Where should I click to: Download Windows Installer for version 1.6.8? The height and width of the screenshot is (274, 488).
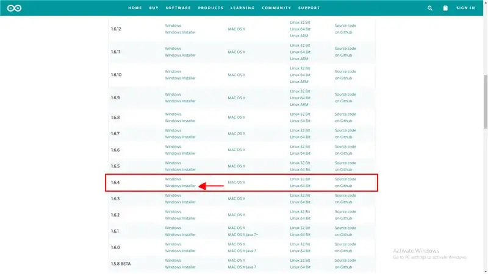tap(180, 121)
